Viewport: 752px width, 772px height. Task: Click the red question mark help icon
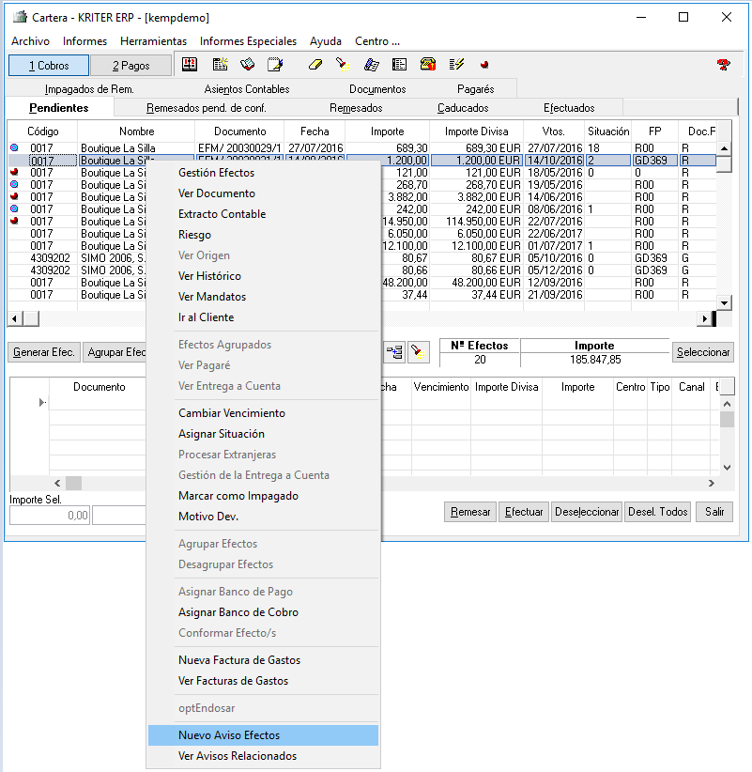(723, 65)
